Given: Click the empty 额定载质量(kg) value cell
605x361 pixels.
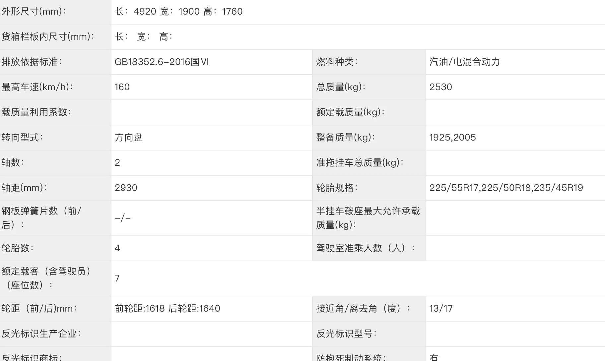Looking at the screenshot, I should [515, 112].
